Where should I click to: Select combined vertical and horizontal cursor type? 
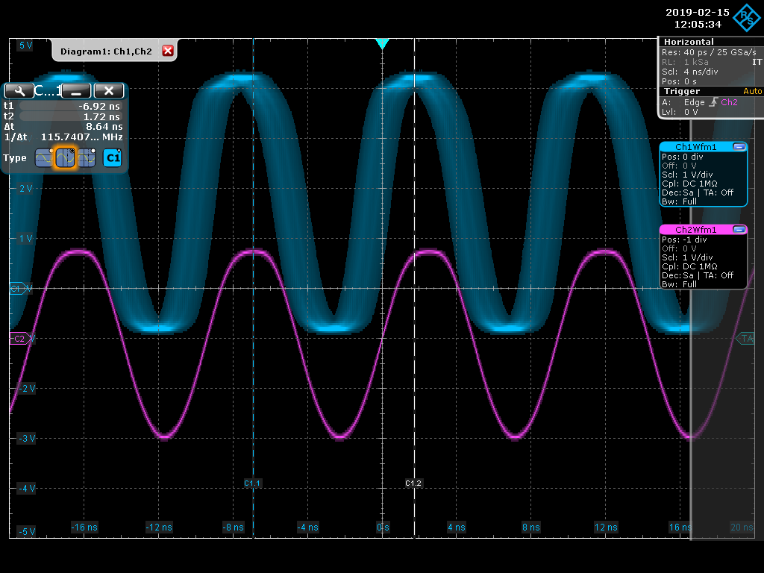tap(87, 158)
